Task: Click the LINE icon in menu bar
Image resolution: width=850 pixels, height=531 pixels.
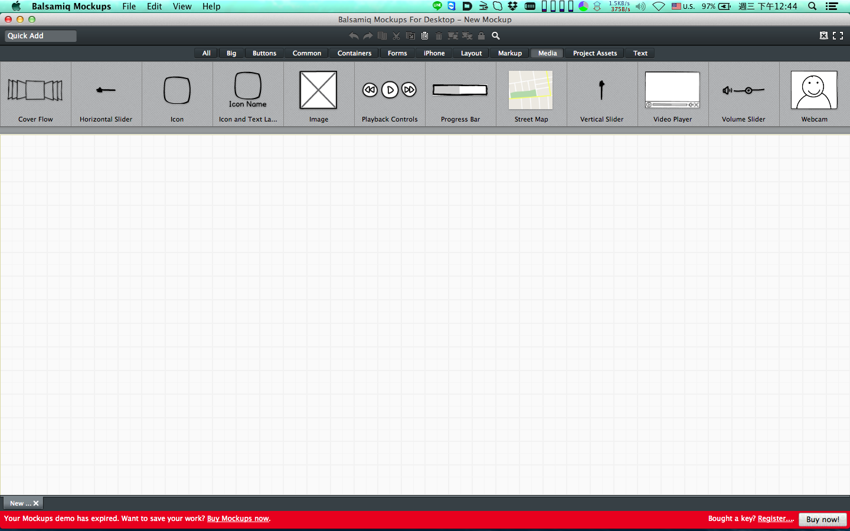Action: pyautogui.click(x=437, y=6)
